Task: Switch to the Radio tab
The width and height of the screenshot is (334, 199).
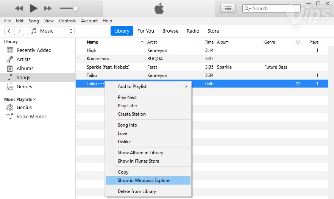Action: pos(193,31)
